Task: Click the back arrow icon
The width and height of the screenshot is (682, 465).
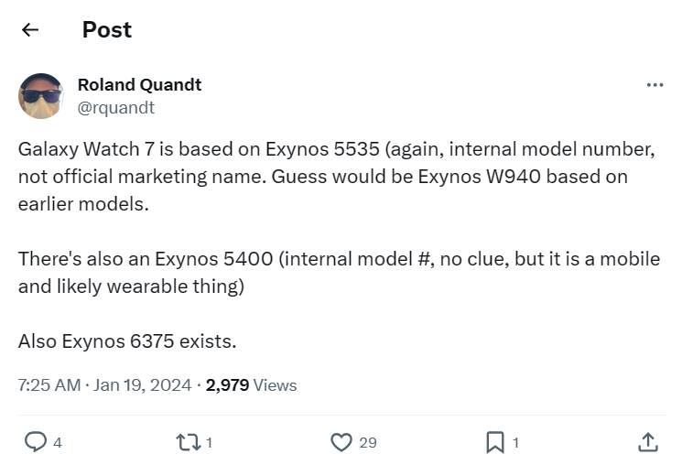Action: click(x=30, y=30)
